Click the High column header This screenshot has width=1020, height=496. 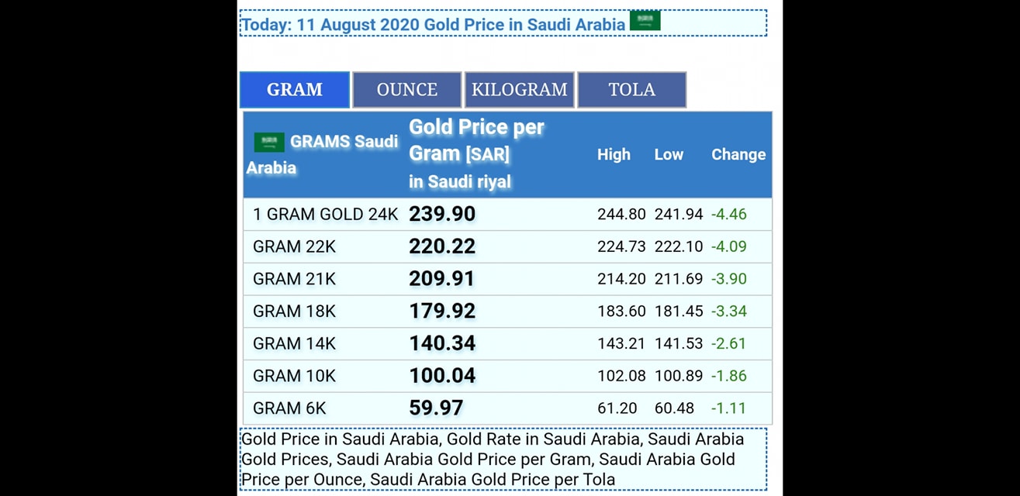(x=614, y=154)
